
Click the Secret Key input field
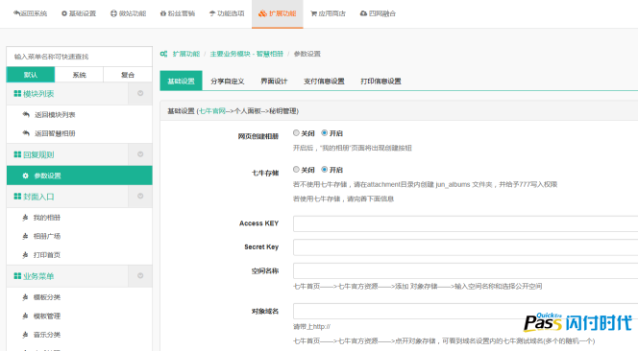coord(465,247)
